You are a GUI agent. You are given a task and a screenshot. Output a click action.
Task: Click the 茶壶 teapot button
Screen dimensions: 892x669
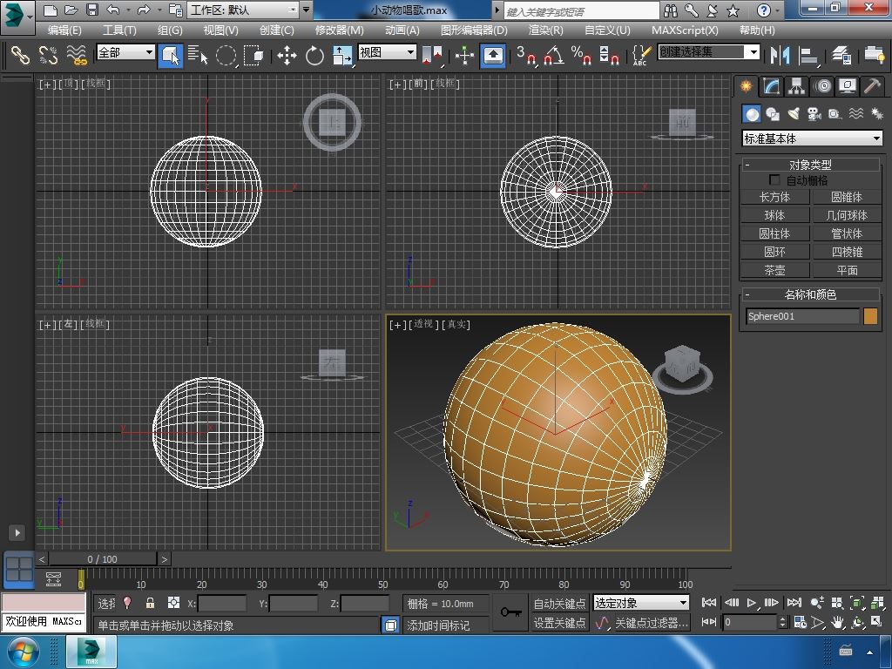(774, 270)
